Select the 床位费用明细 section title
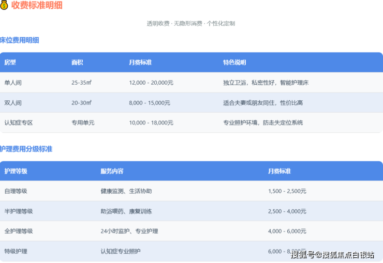Viewport: 383px width, 263px height. 20,40
